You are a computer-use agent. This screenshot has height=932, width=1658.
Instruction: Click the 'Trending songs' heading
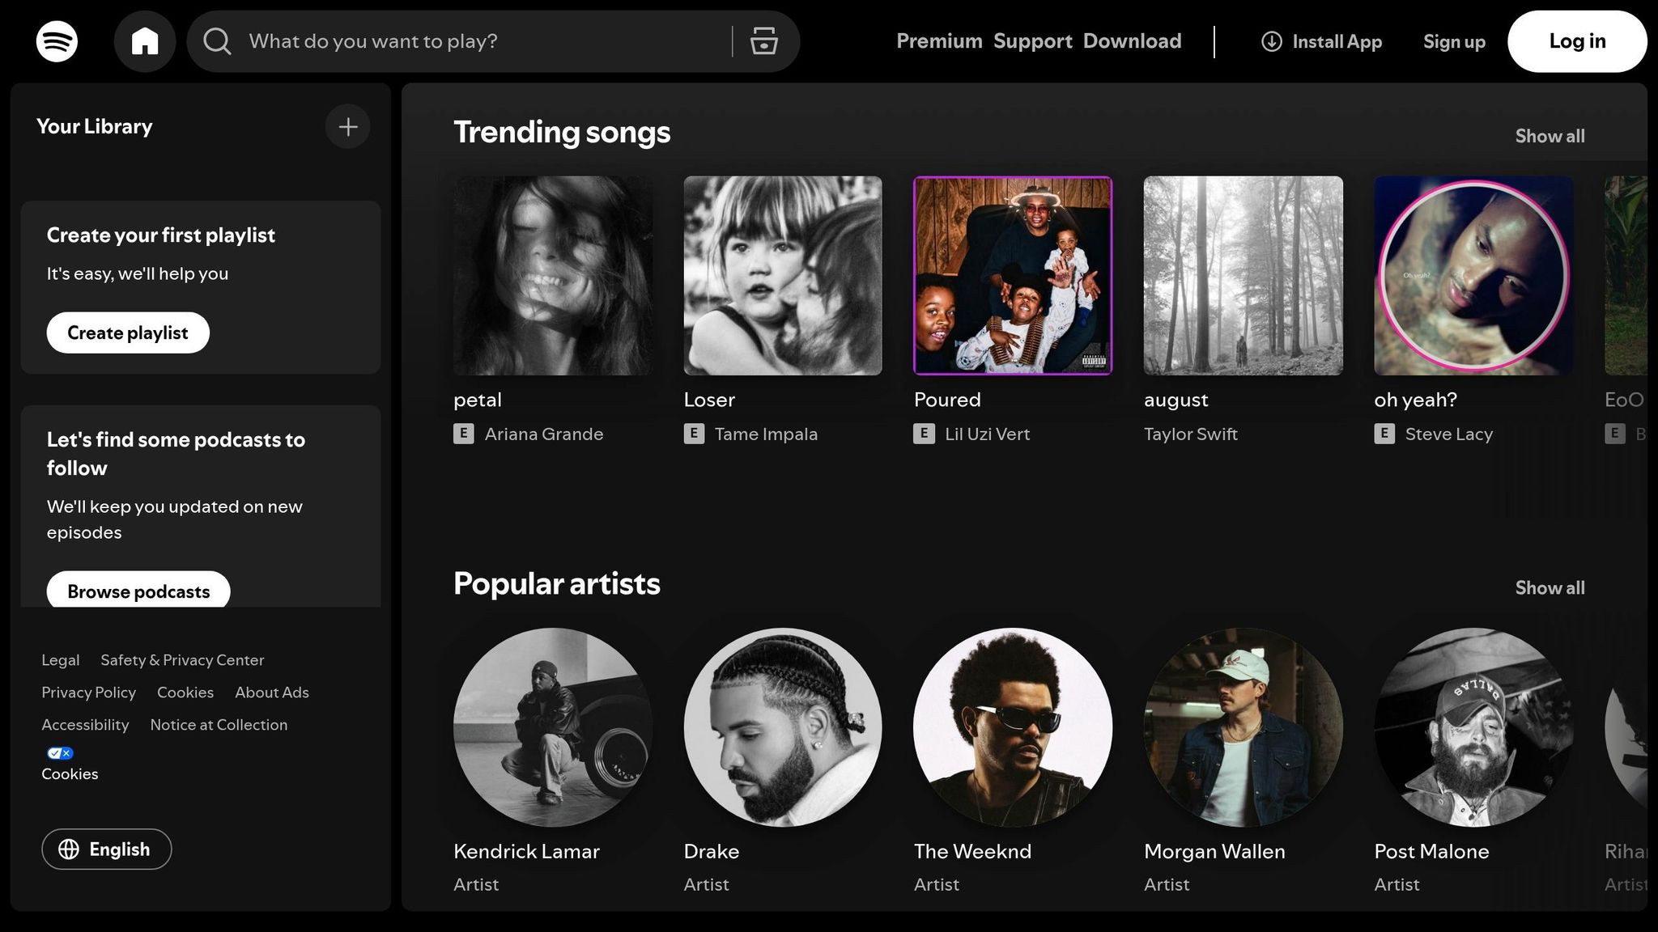point(562,133)
